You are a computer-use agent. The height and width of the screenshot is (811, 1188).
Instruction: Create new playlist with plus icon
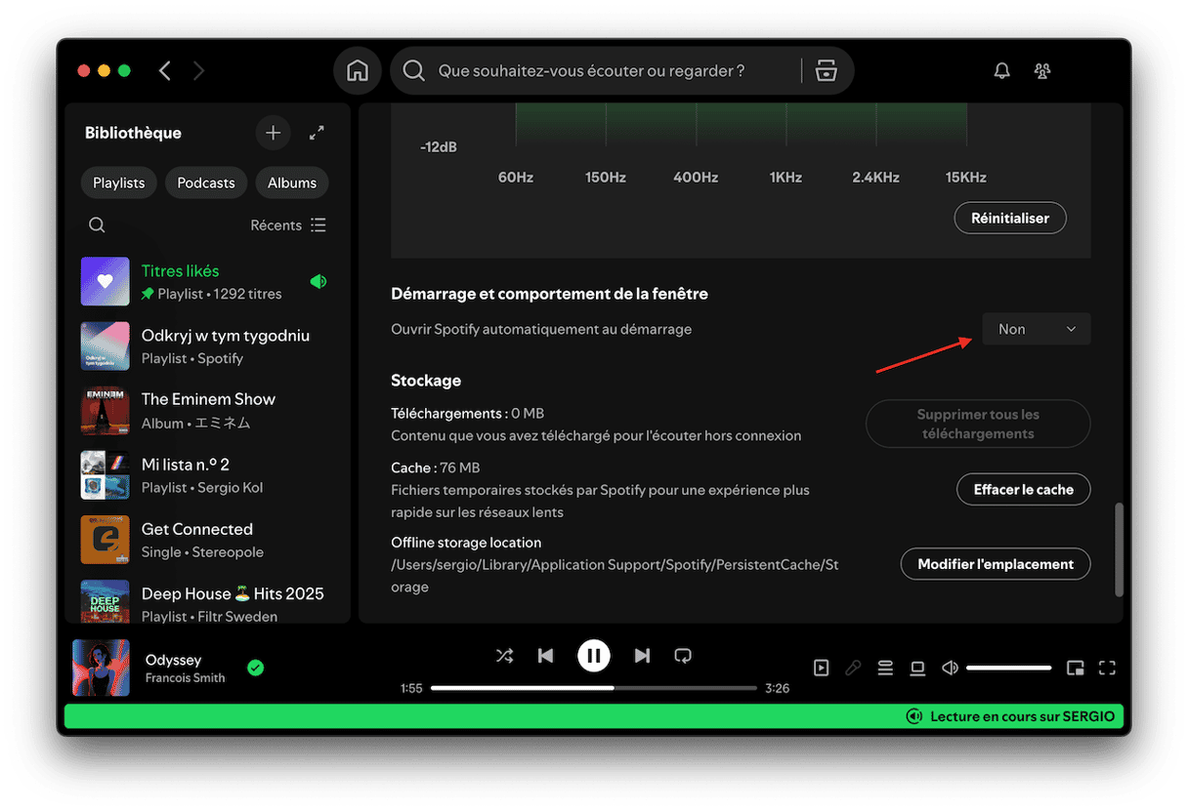(273, 133)
